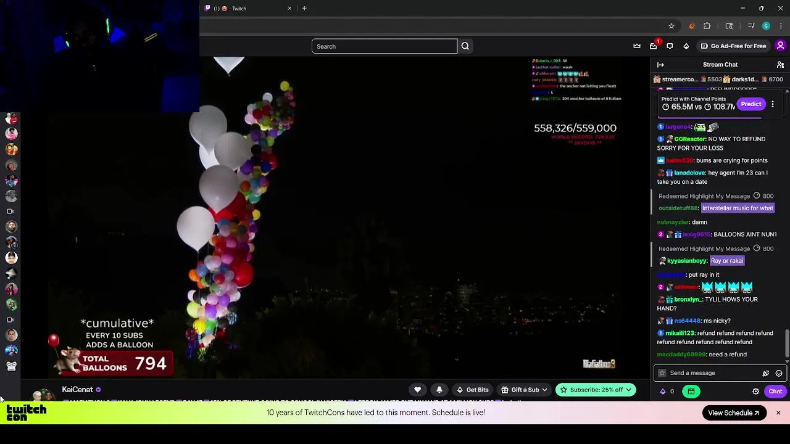The width and height of the screenshot is (790, 444).
Task: Click the search magnifier button
Action: 465,46
